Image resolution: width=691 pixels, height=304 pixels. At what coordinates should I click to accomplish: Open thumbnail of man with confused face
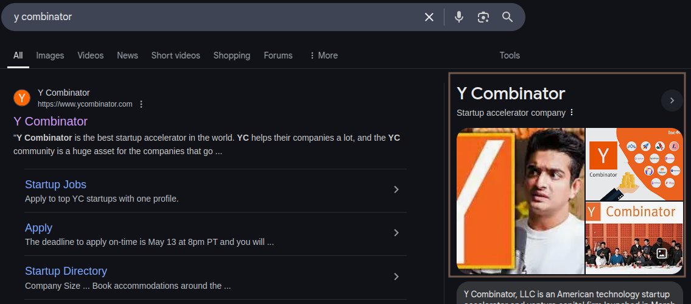(x=521, y=201)
